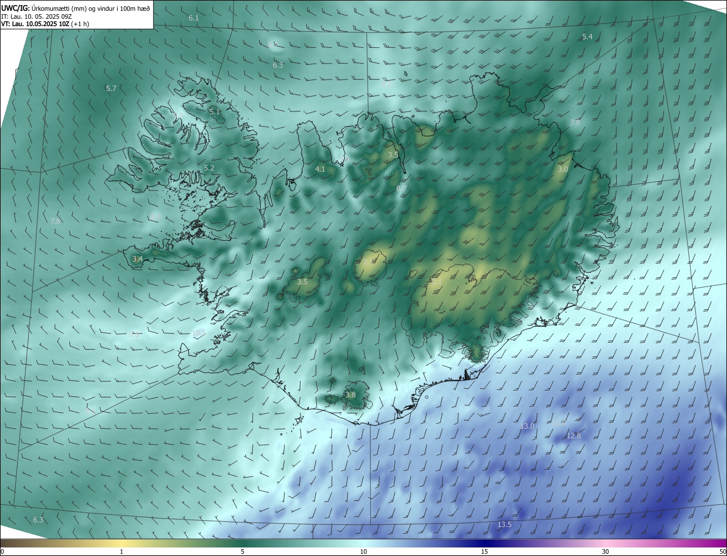
Task: Select the '4.1' value label
Action: (x=320, y=169)
